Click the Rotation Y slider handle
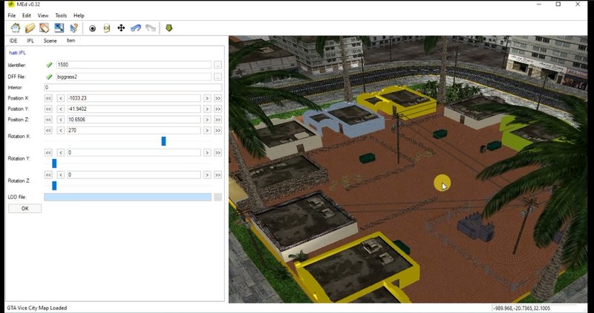The image size is (594, 313). pos(54,164)
